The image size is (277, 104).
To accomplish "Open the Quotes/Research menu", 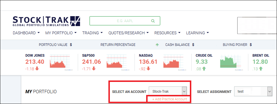I will pos(129,33).
